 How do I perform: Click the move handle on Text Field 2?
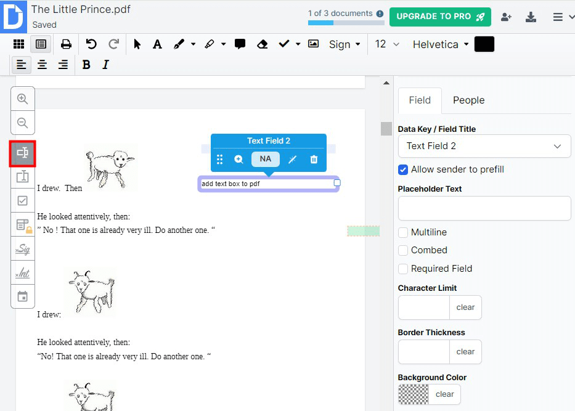coord(219,159)
